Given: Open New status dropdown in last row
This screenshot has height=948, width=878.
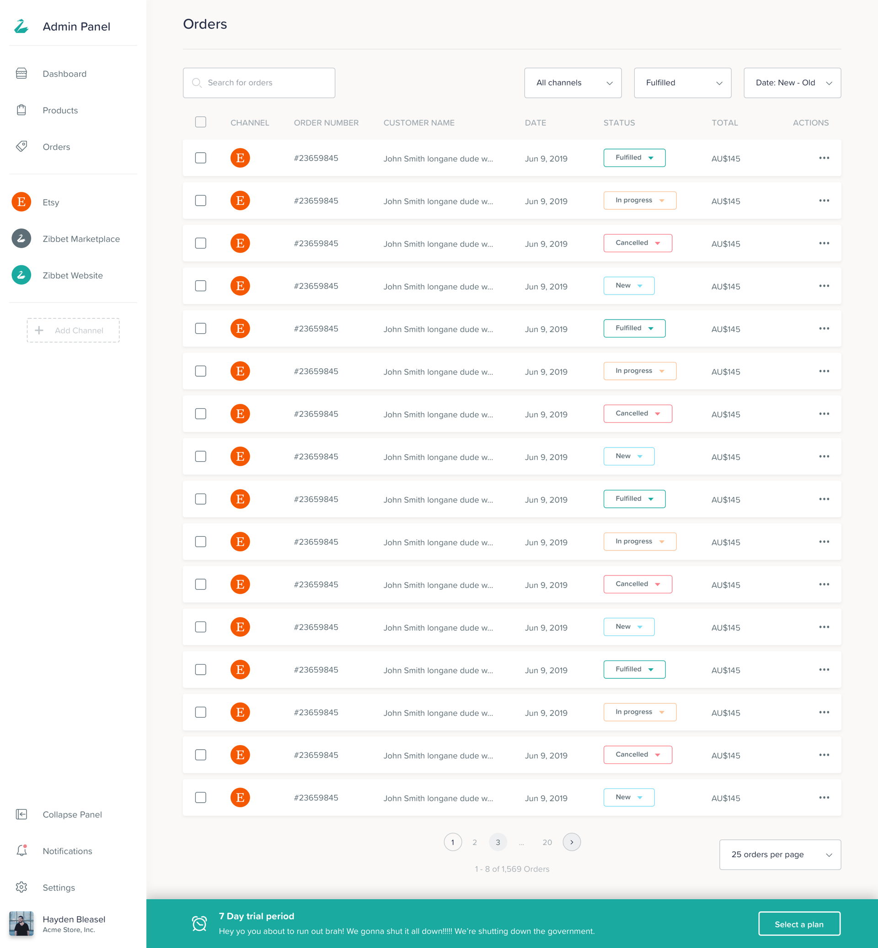Looking at the screenshot, I should 629,798.
